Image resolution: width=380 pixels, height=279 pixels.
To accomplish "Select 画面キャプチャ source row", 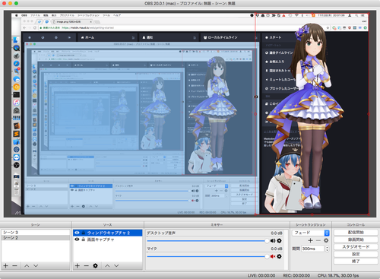I will click(x=108, y=239).
